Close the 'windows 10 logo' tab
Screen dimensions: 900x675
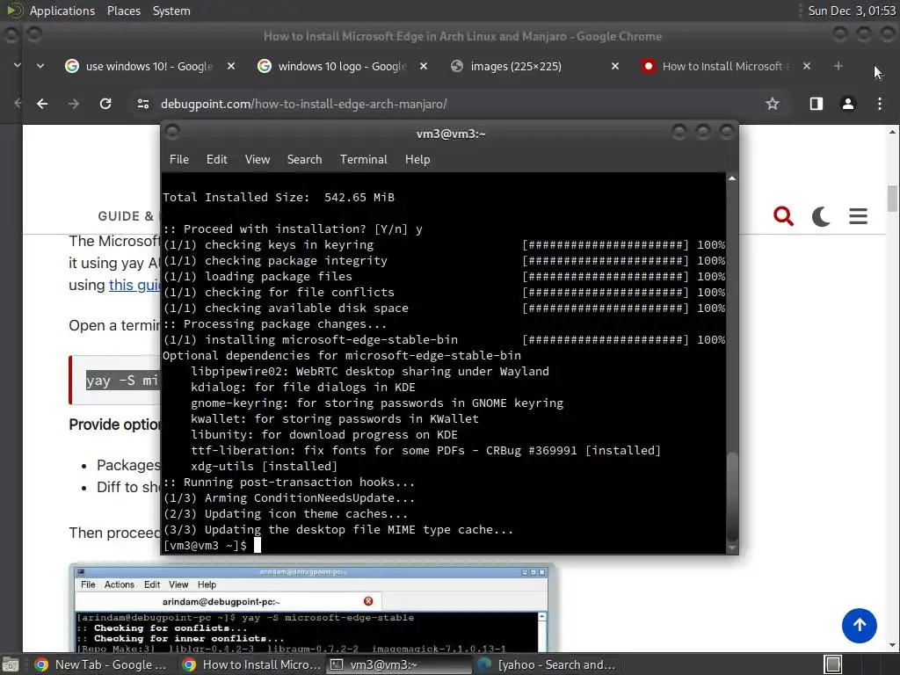coord(423,66)
